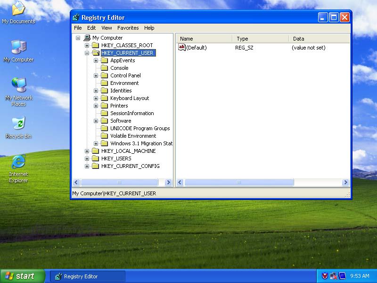The height and width of the screenshot is (283, 377).
Task: Click the Identities folder icon
Action: (104, 91)
